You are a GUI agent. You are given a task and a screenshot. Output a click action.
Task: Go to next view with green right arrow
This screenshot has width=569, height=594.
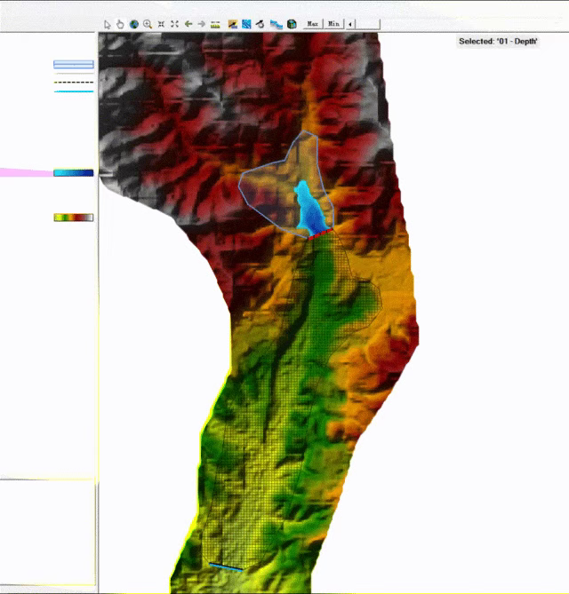click(x=201, y=24)
